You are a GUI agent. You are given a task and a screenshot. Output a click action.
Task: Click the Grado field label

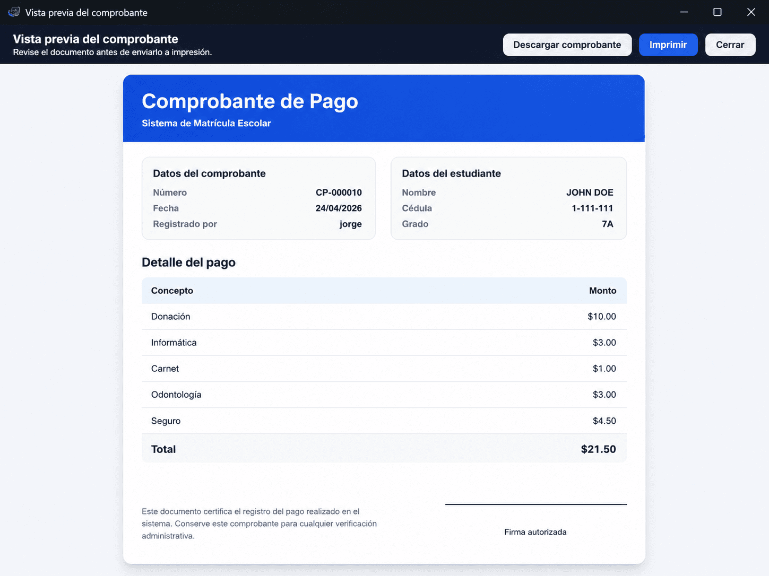tap(415, 224)
